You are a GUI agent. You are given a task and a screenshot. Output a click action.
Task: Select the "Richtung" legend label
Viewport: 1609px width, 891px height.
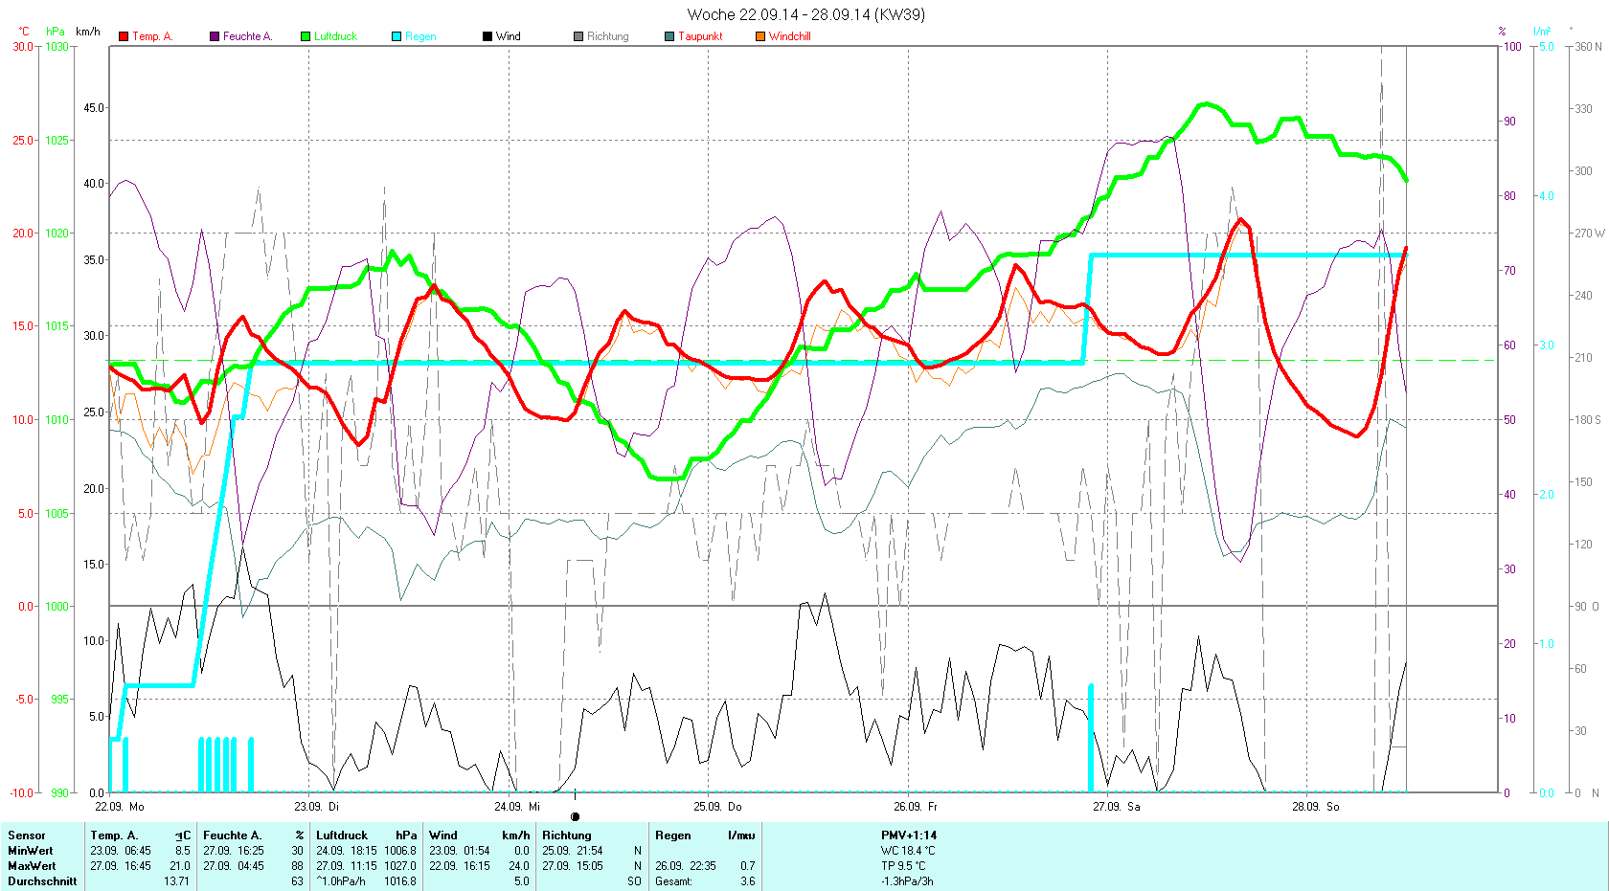(608, 36)
